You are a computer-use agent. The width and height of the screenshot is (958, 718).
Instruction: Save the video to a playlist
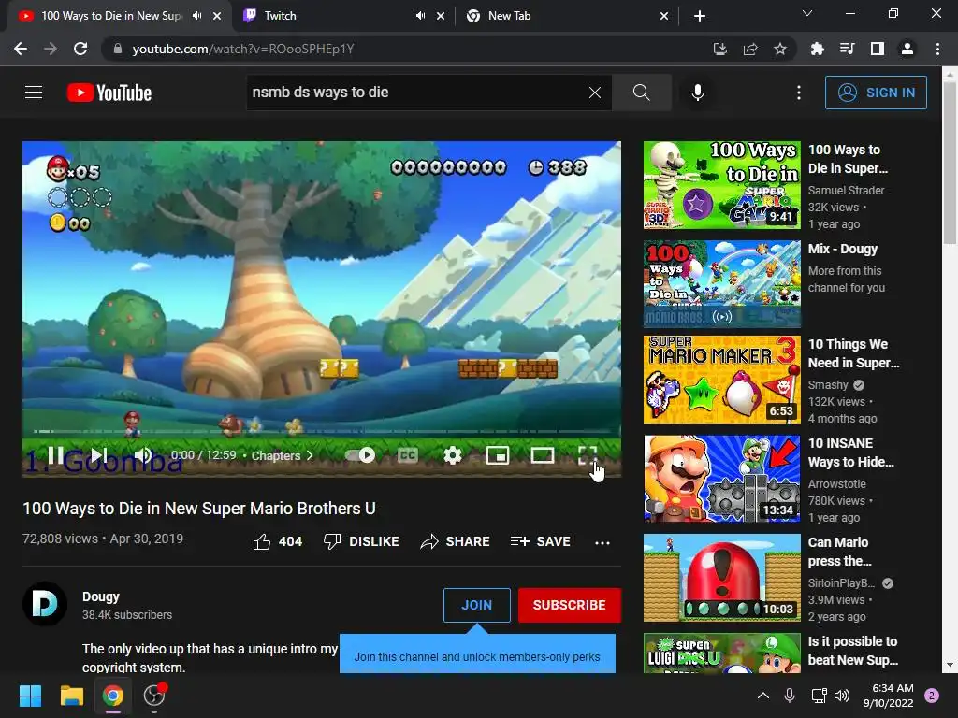coord(540,541)
